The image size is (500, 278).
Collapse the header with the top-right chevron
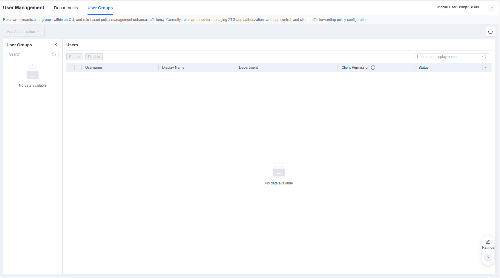[491, 8]
